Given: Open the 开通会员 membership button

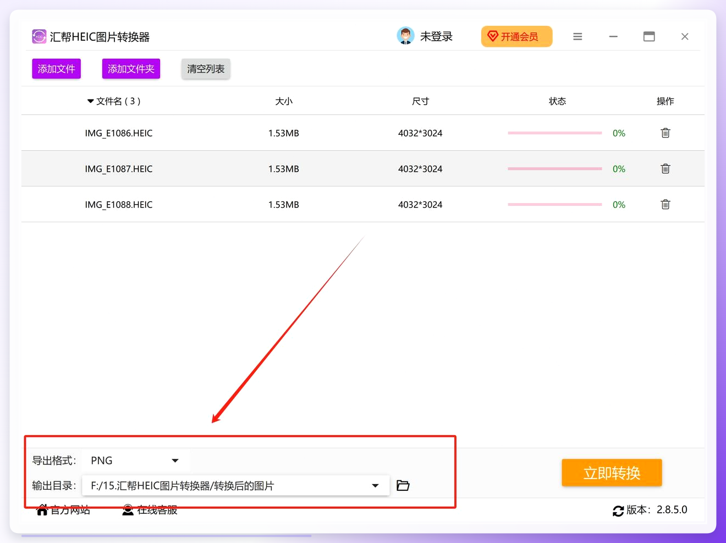Looking at the screenshot, I should [x=516, y=37].
